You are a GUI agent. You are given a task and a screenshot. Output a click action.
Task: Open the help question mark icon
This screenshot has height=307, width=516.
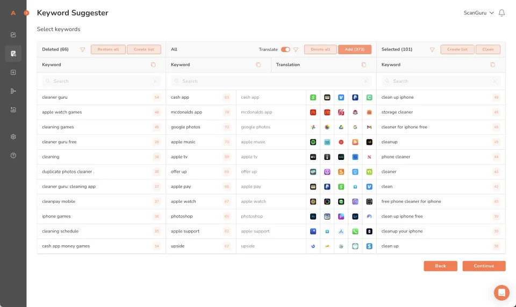(13, 156)
